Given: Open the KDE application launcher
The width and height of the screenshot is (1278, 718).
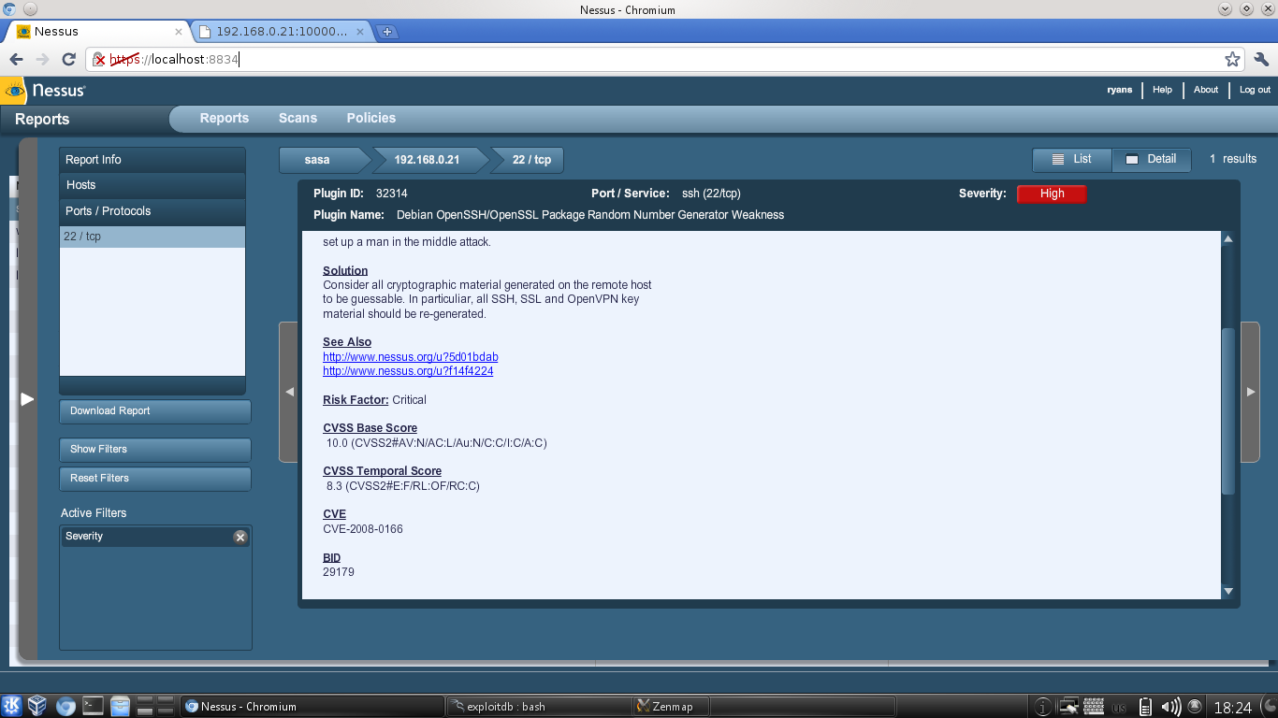Looking at the screenshot, I should (13, 706).
